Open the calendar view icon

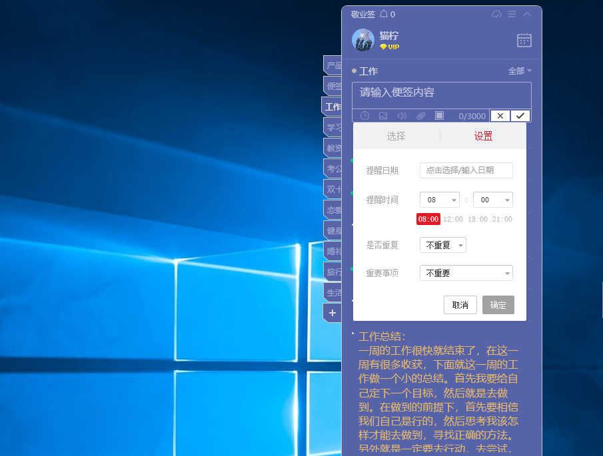coord(524,40)
